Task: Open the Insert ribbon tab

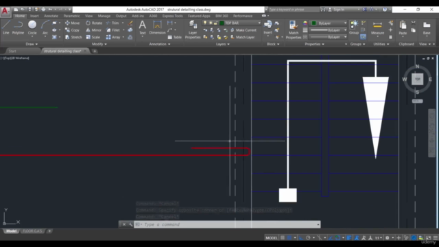Action: (x=34, y=16)
